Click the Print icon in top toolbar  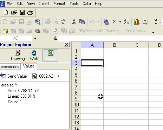(30, 12)
